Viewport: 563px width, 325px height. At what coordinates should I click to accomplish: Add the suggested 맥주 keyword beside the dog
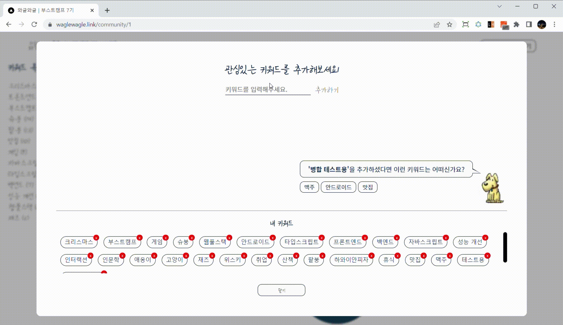[309, 187]
